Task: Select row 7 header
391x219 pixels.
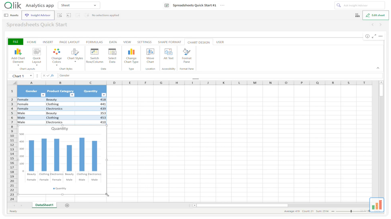Action: pos(12,122)
